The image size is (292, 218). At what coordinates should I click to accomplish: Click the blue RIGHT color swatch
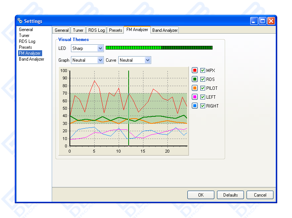195,106
